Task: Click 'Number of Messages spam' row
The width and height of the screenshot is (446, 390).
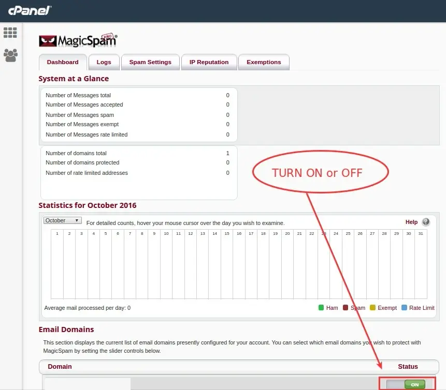Action: (138, 115)
